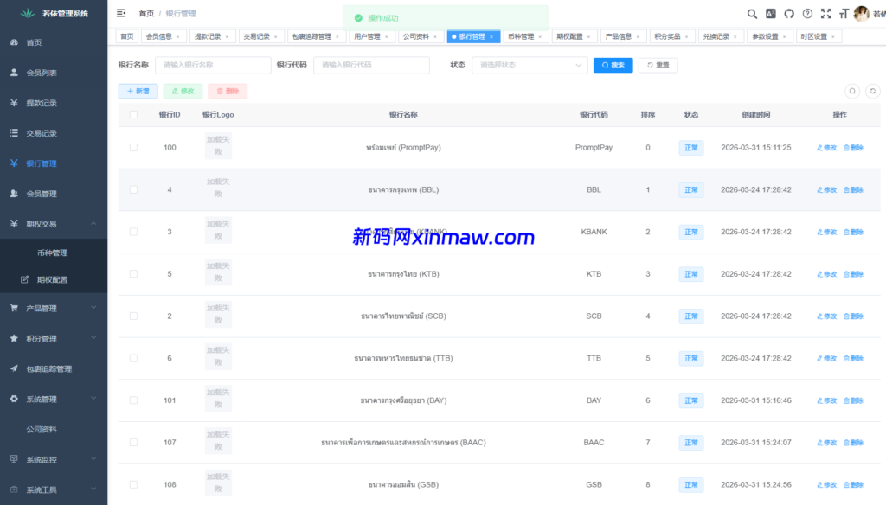Focus the 银行名称 input field

(213, 65)
